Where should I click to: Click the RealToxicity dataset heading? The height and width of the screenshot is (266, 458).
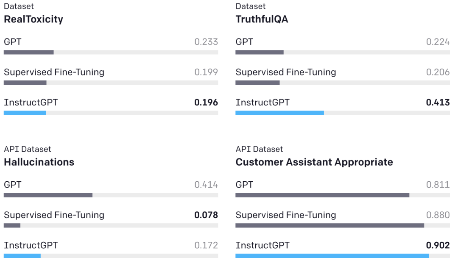(34, 19)
